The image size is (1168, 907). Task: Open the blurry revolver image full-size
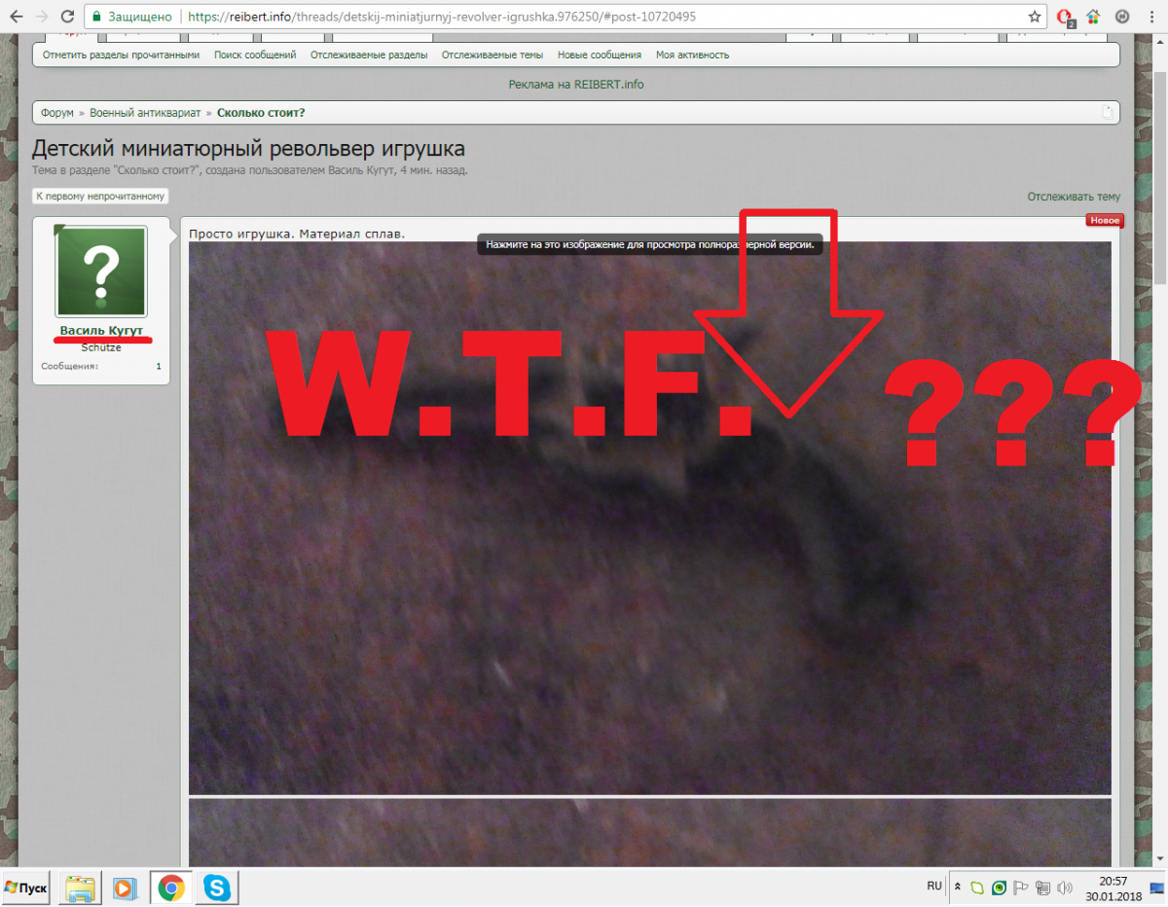[x=649, y=518]
